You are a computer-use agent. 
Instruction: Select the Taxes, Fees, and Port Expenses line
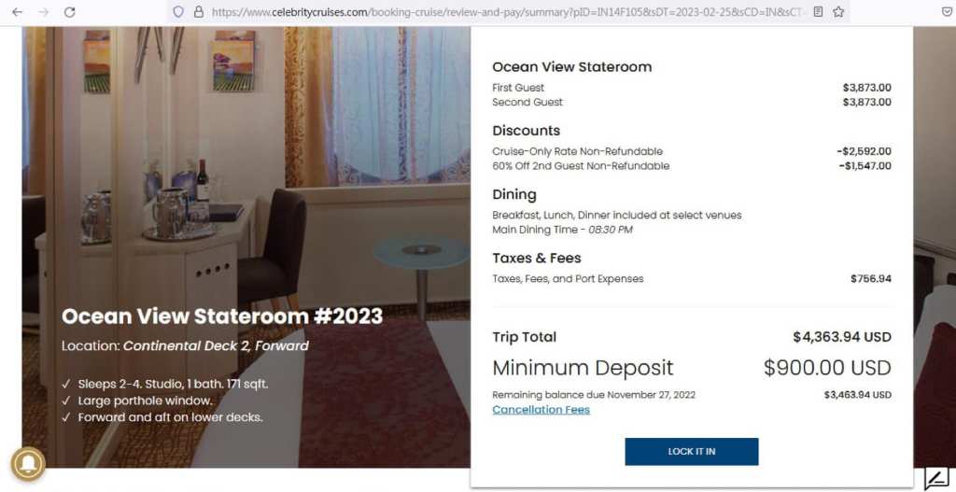692,278
